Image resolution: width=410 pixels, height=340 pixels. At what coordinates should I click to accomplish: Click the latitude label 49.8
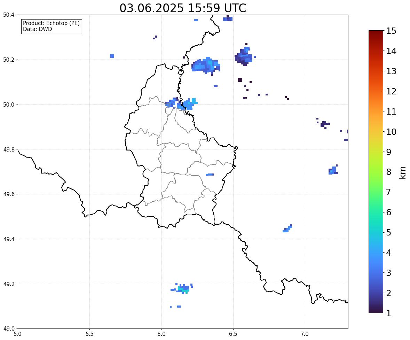9,149
